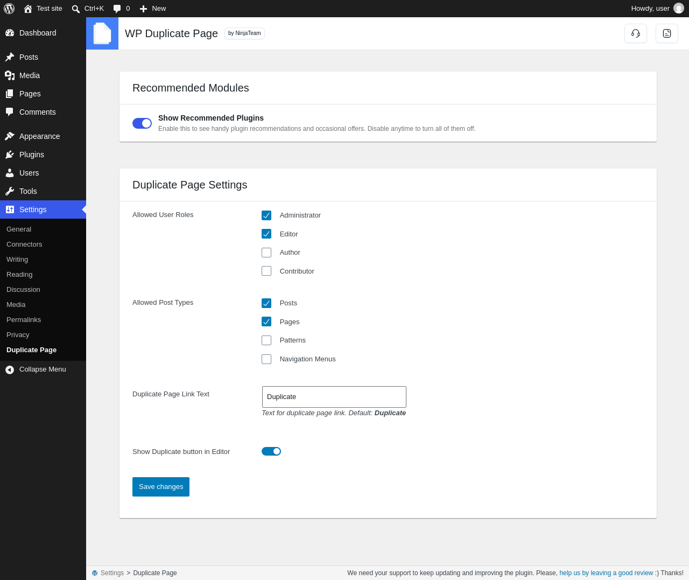Uncheck the Posts post type checkbox
689x580 pixels.
coord(266,303)
